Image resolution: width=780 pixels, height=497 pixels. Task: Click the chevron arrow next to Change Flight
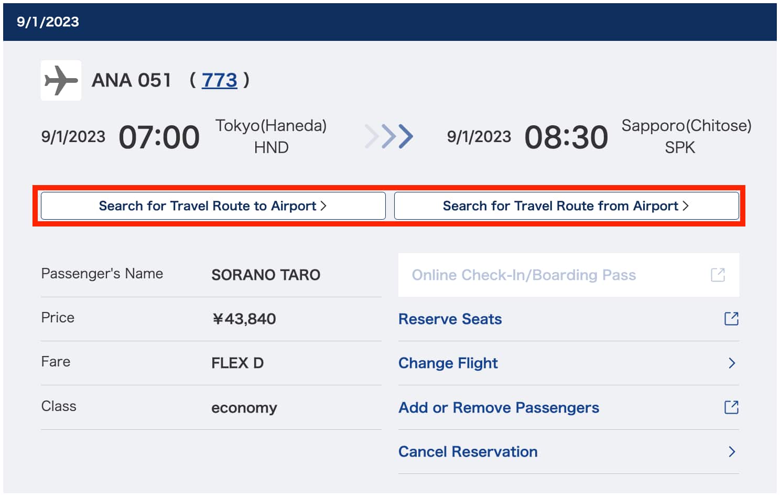click(732, 363)
